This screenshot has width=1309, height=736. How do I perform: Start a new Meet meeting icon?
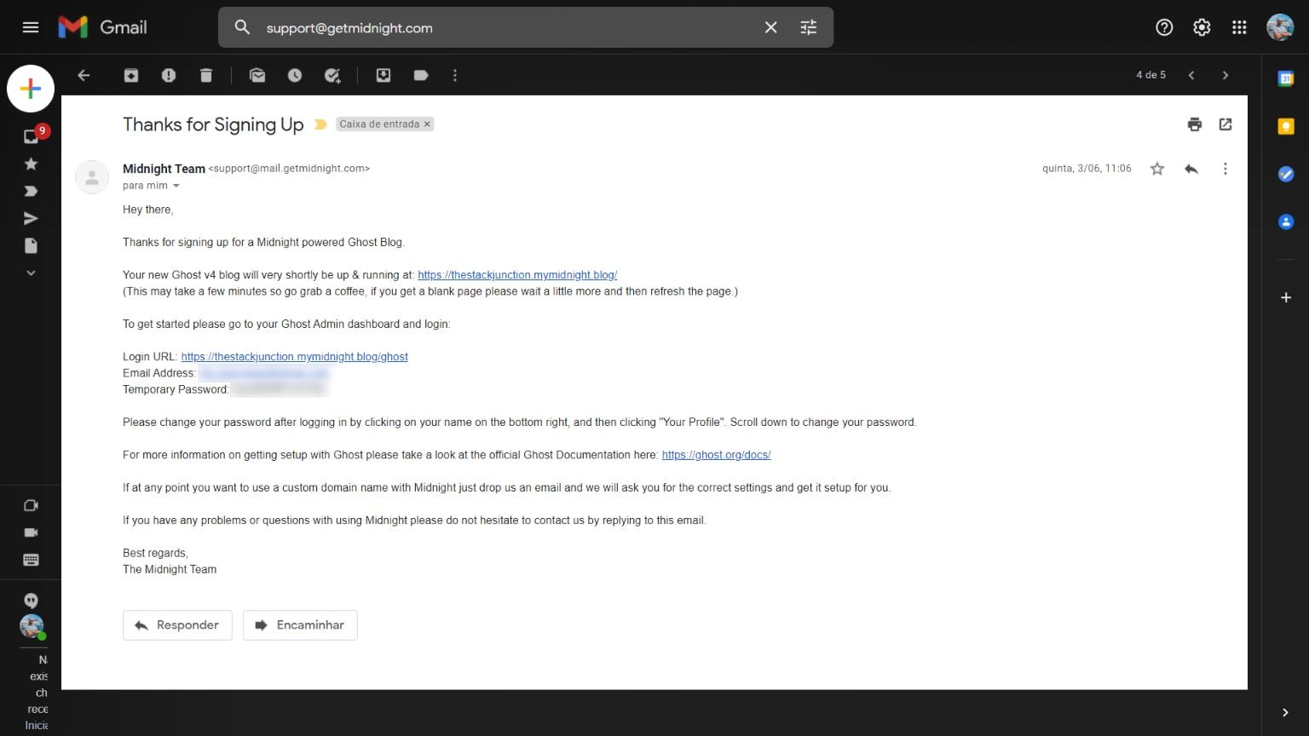click(31, 505)
